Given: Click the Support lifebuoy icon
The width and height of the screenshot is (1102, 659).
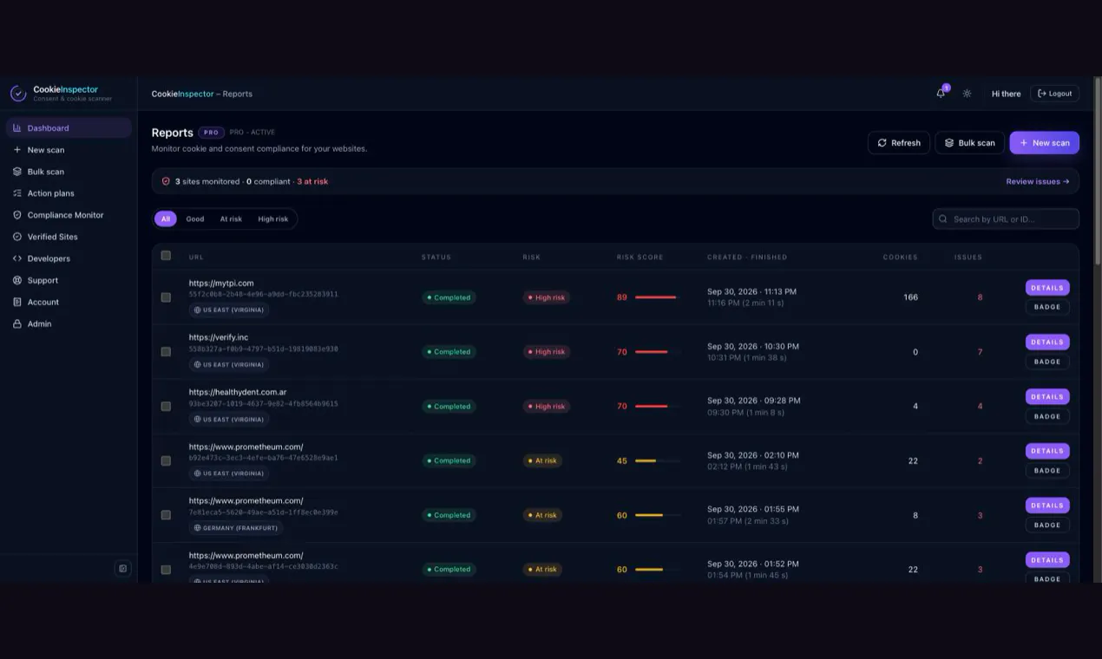Looking at the screenshot, I should [x=17, y=280].
